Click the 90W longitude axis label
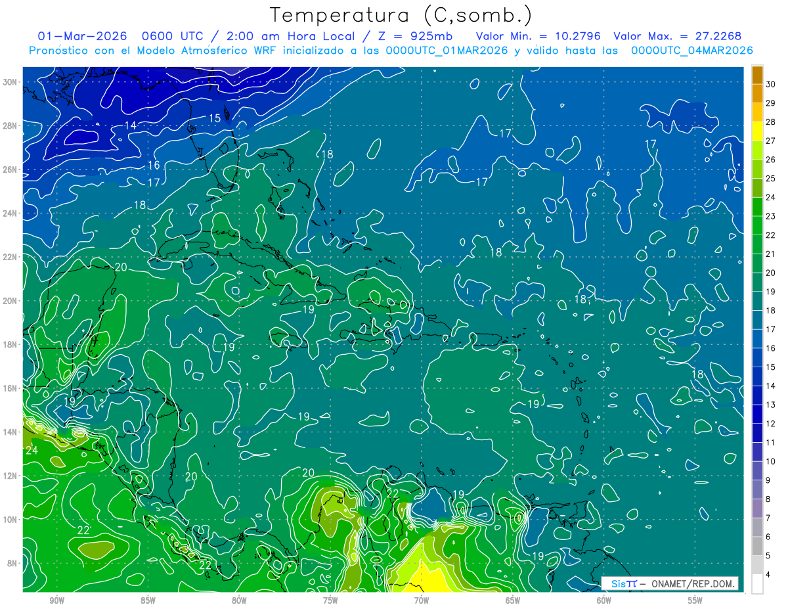This screenshot has height=609, width=788. [x=56, y=600]
